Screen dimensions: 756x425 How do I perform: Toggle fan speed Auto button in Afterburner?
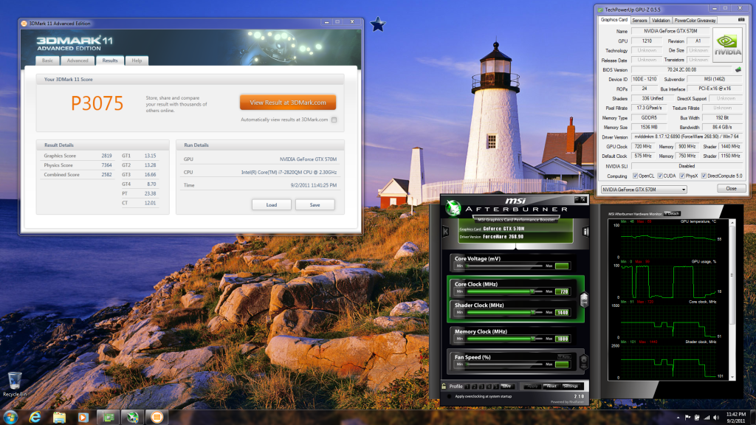click(563, 356)
